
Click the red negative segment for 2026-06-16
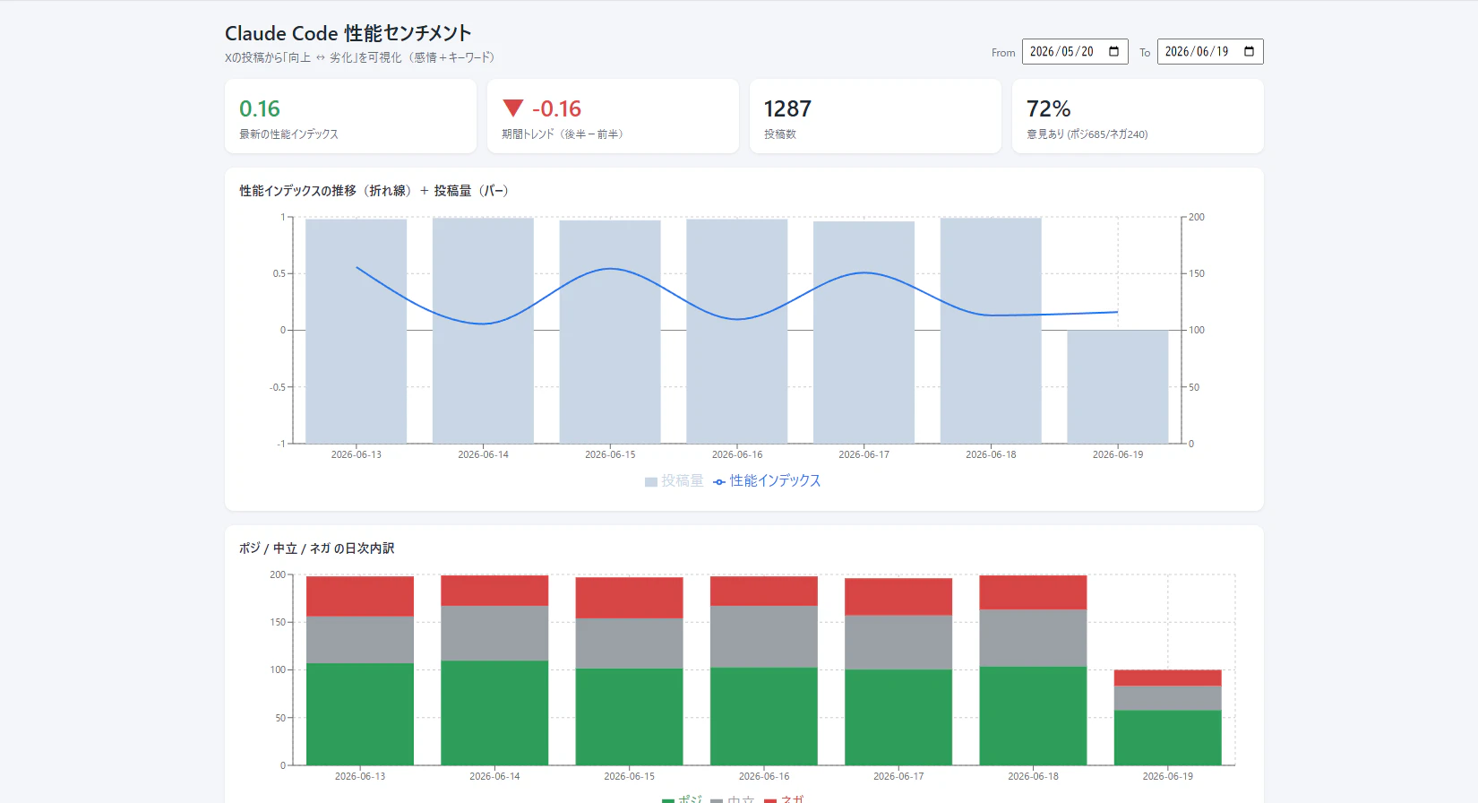point(764,591)
